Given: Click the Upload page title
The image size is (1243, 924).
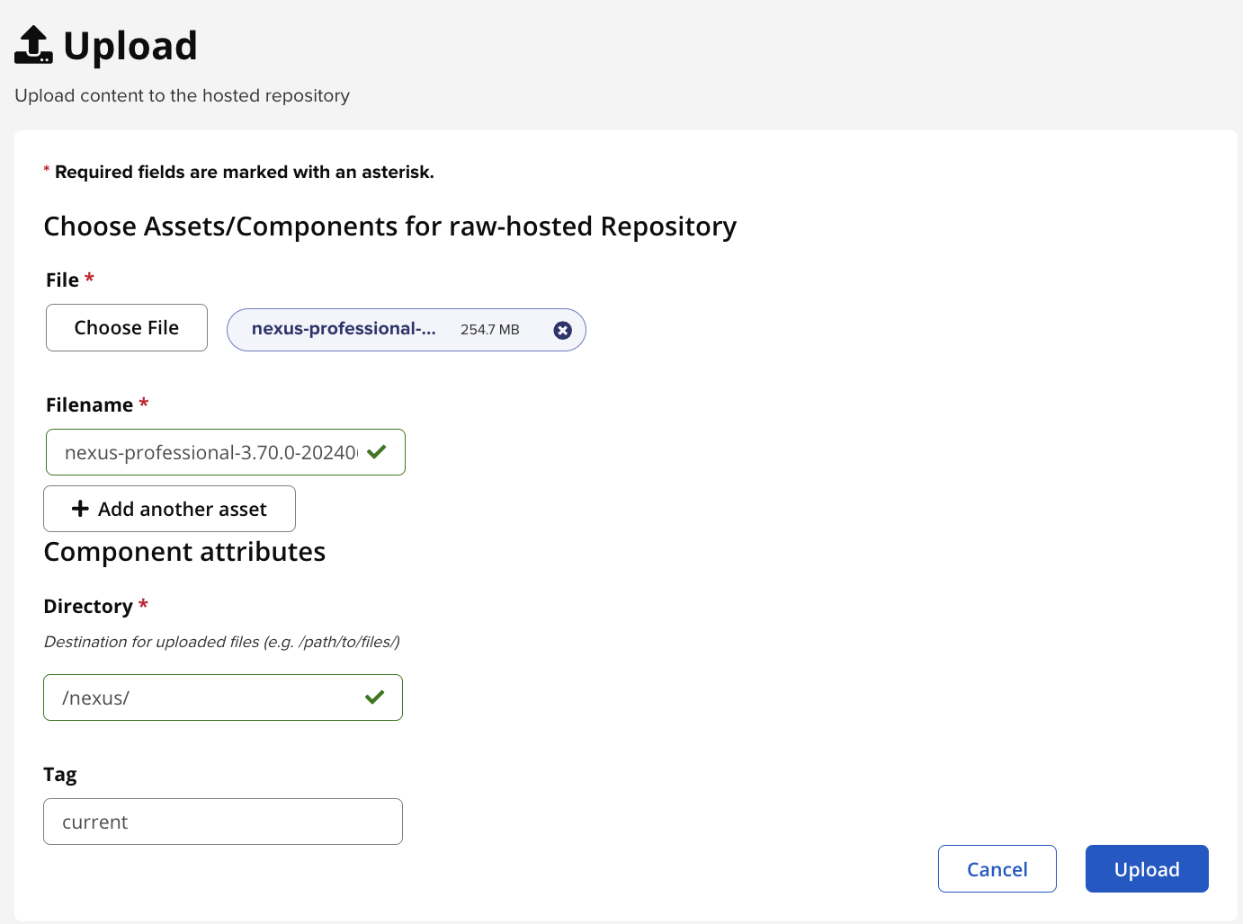Looking at the screenshot, I should pyautogui.click(x=130, y=46).
